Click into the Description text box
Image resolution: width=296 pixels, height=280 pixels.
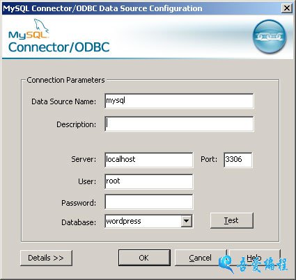(x=179, y=124)
